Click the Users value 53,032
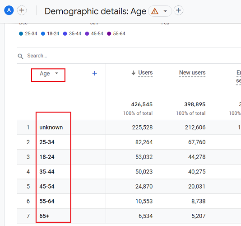The height and width of the screenshot is (226, 241). [144, 157]
